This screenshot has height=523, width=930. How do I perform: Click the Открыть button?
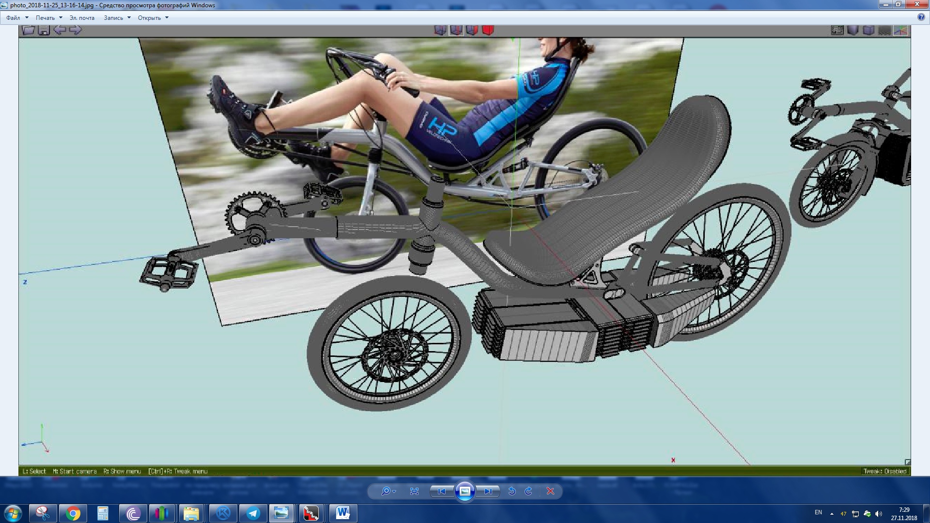[x=149, y=17]
